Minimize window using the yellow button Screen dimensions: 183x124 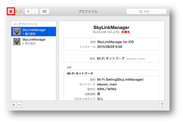tap(16, 11)
